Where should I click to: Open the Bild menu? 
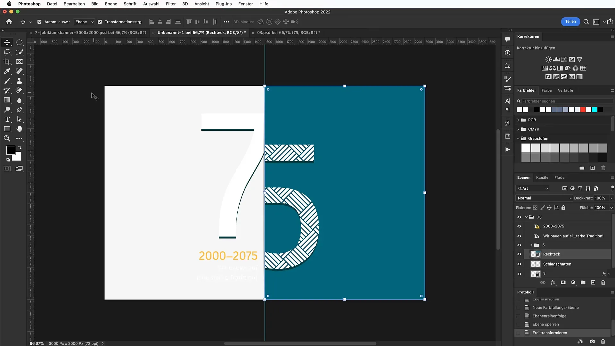click(x=94, y=4)
